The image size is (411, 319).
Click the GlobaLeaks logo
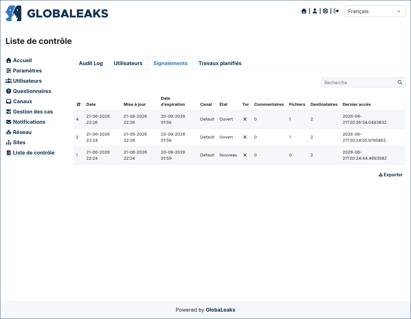[x=57, y=13]
